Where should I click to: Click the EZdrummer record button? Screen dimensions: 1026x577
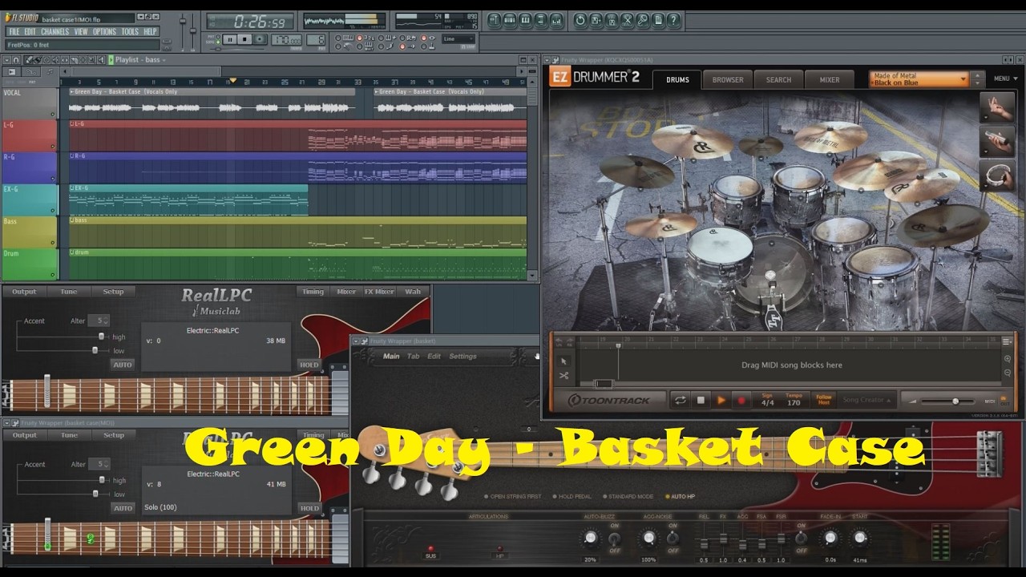click(x=741, y=400)
